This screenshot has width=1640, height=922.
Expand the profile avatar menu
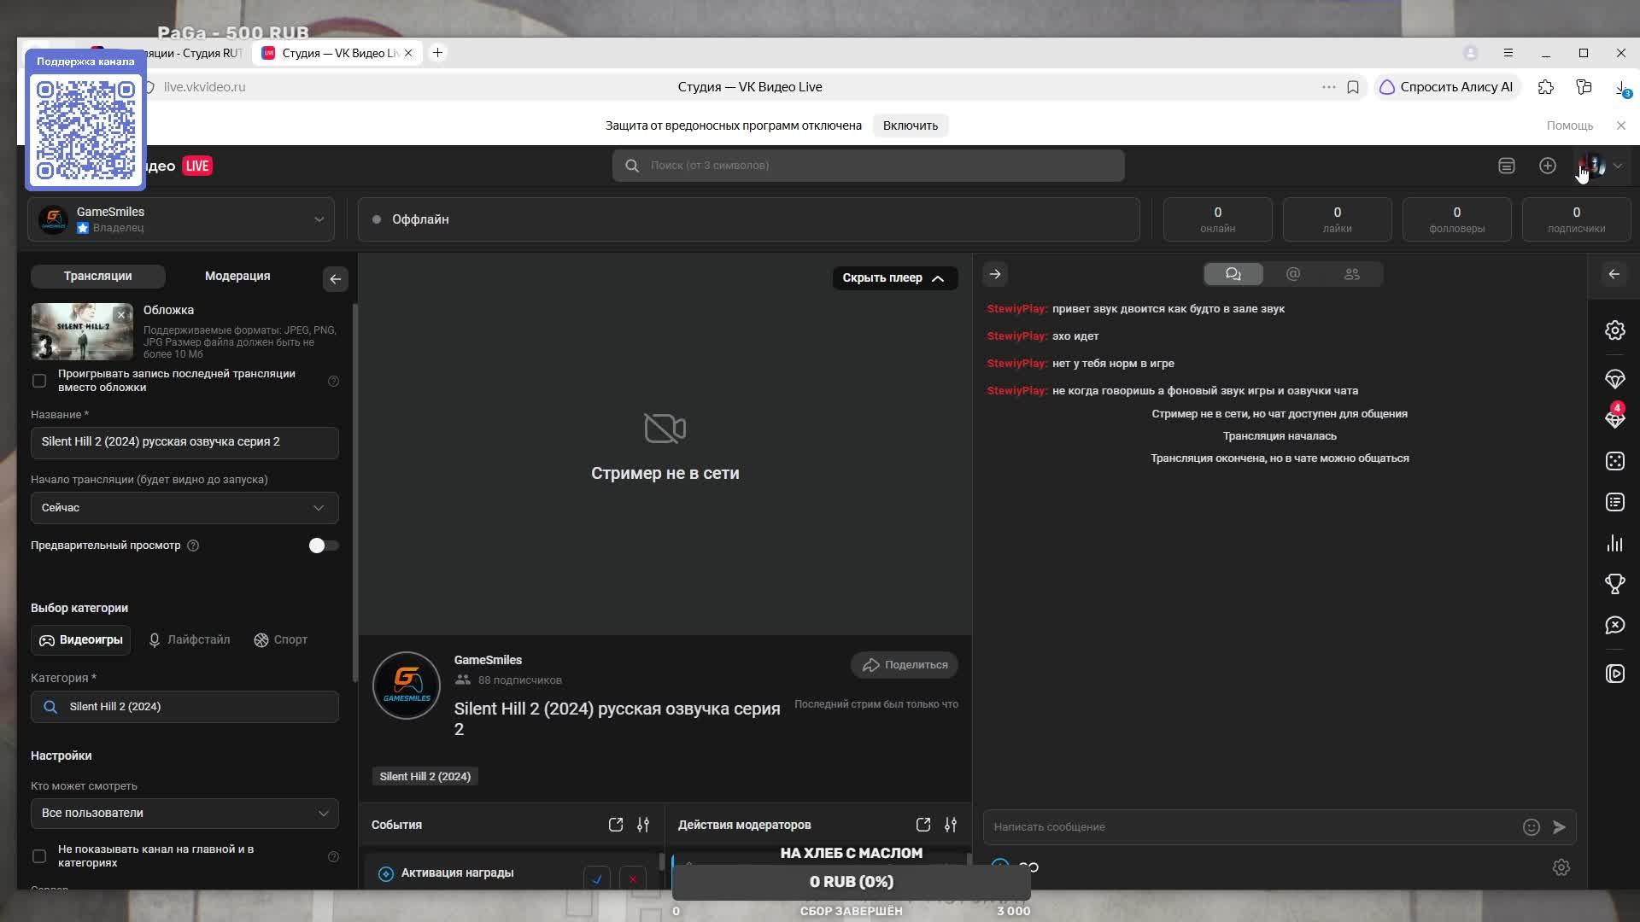coord(1602,166)
